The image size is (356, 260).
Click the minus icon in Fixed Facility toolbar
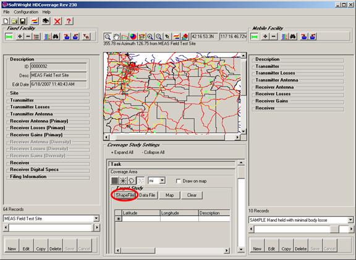pyautogui.click(x=28, y=36)
